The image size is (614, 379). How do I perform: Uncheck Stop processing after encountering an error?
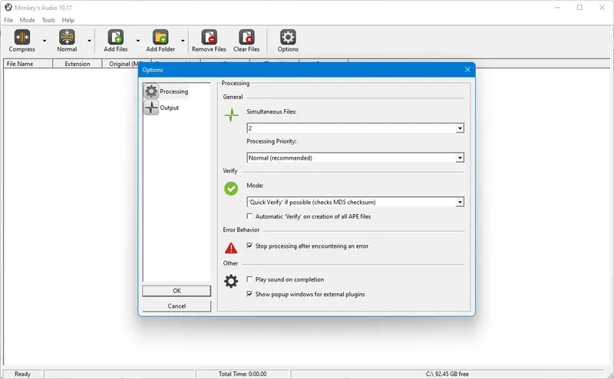tap(249, 246)
